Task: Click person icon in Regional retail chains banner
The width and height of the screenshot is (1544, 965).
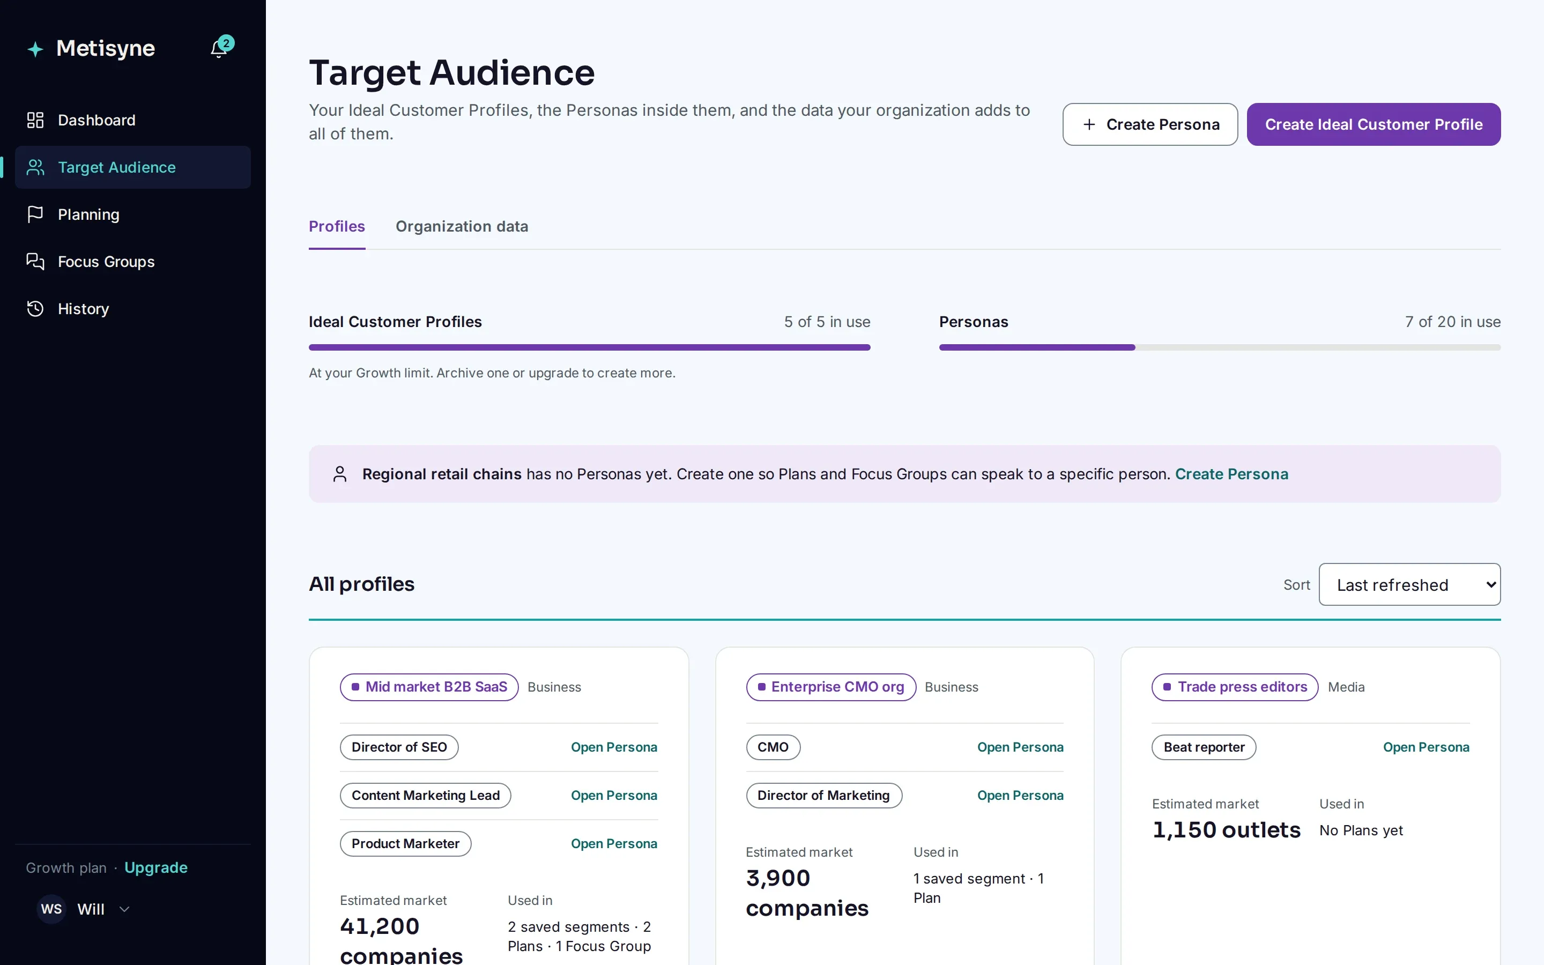Action: pos(340,474)
